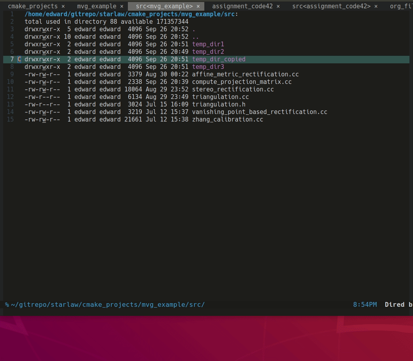Screen dimensions: 413x361
Task: Click the current directory '.' entry
Action: click(194, 29)
